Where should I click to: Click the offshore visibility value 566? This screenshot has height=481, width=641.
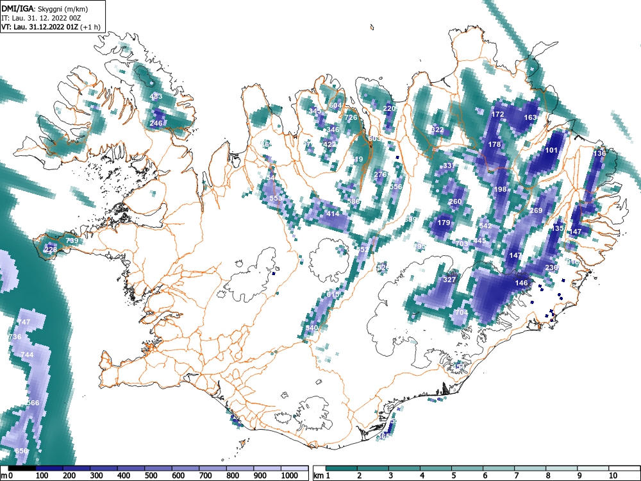(33, 403)
